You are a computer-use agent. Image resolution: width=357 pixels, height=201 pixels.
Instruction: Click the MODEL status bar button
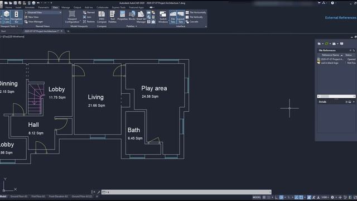pyautogui.click(x=257, y=197)
